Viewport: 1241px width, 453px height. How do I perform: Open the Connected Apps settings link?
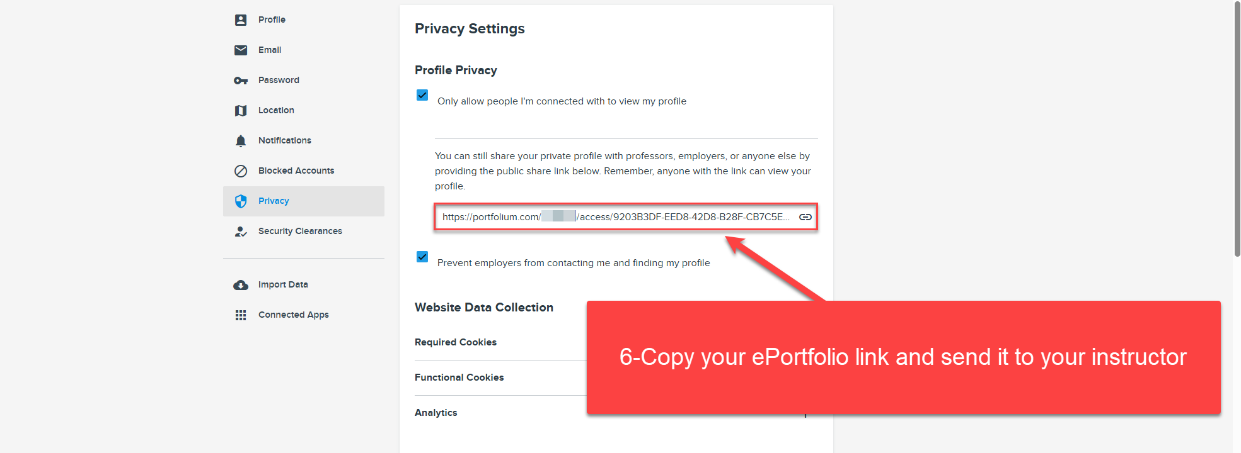(x=294, y=315)
